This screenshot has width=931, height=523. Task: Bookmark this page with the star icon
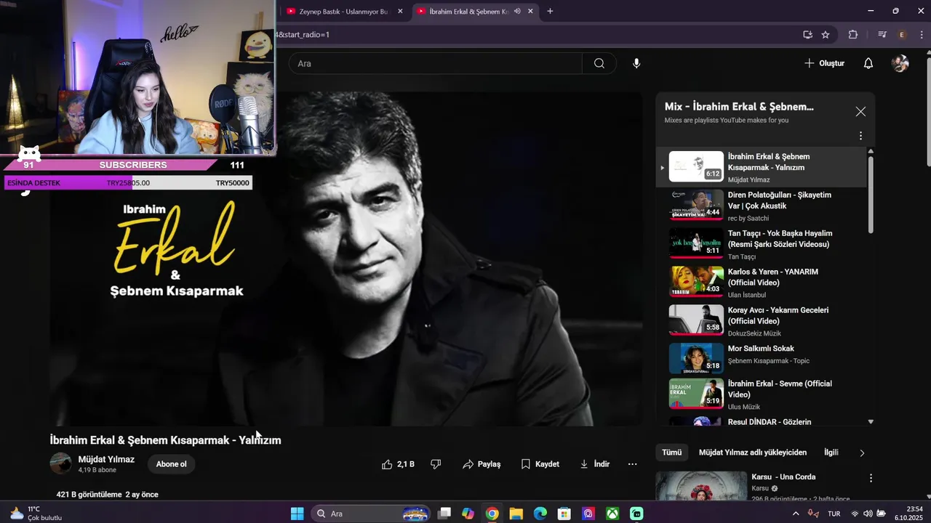(x=826, y=34)
